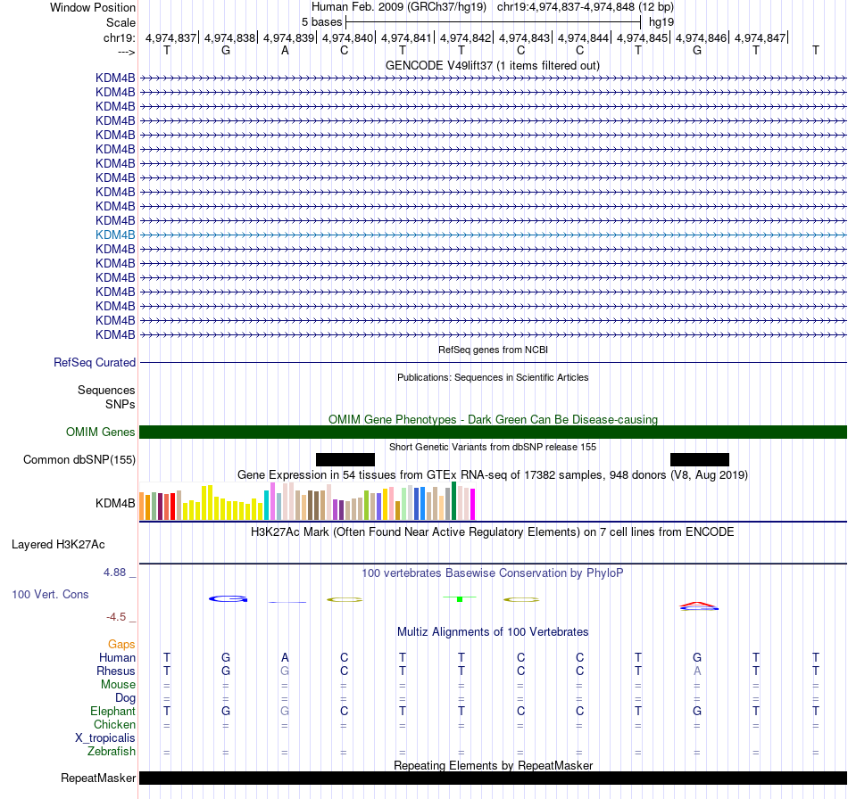Click the RepeatMasker track label
This screenshot has width=848, height=799.
[98, 778]
